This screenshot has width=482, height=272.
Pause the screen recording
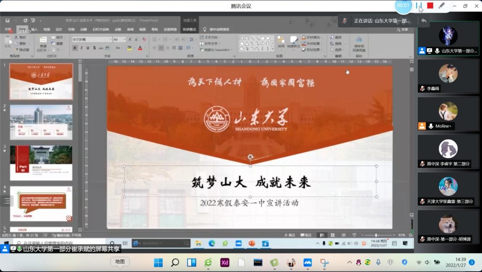[419, 6]
